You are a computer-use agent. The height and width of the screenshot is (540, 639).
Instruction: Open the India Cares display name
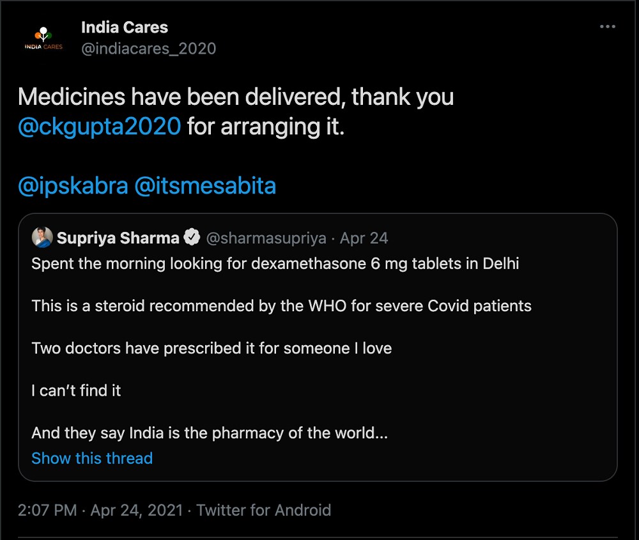(125, 27)
